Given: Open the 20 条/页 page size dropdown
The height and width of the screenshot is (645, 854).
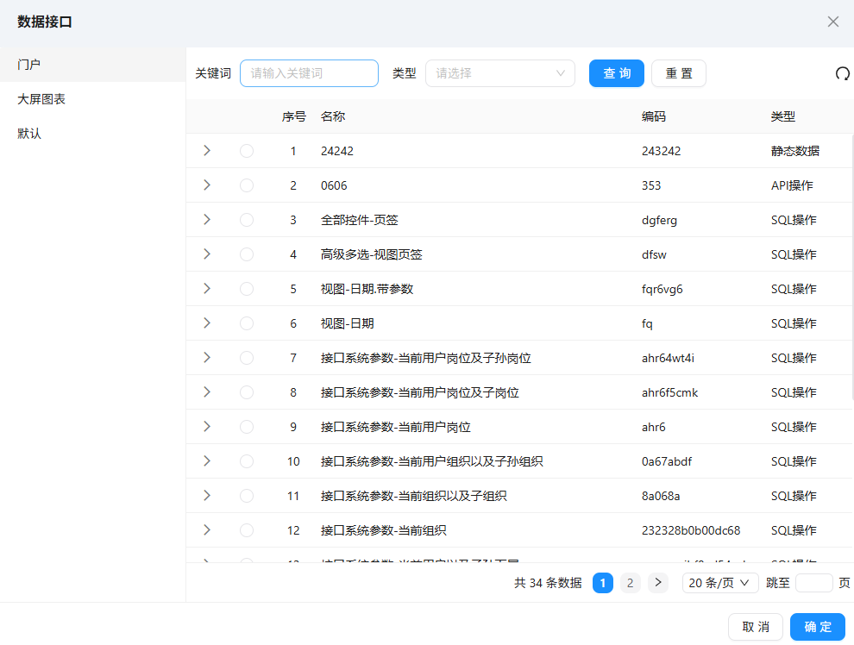Looking at the screenshot, I should pos(720,583).
